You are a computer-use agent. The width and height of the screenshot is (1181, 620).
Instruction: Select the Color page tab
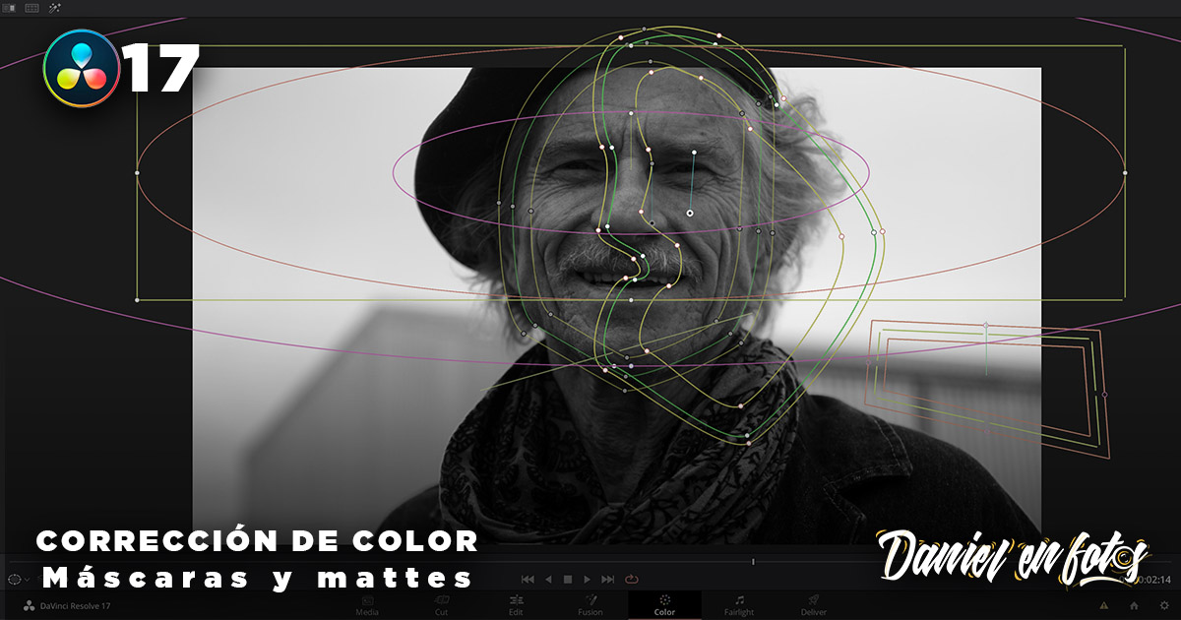(664, 604)
